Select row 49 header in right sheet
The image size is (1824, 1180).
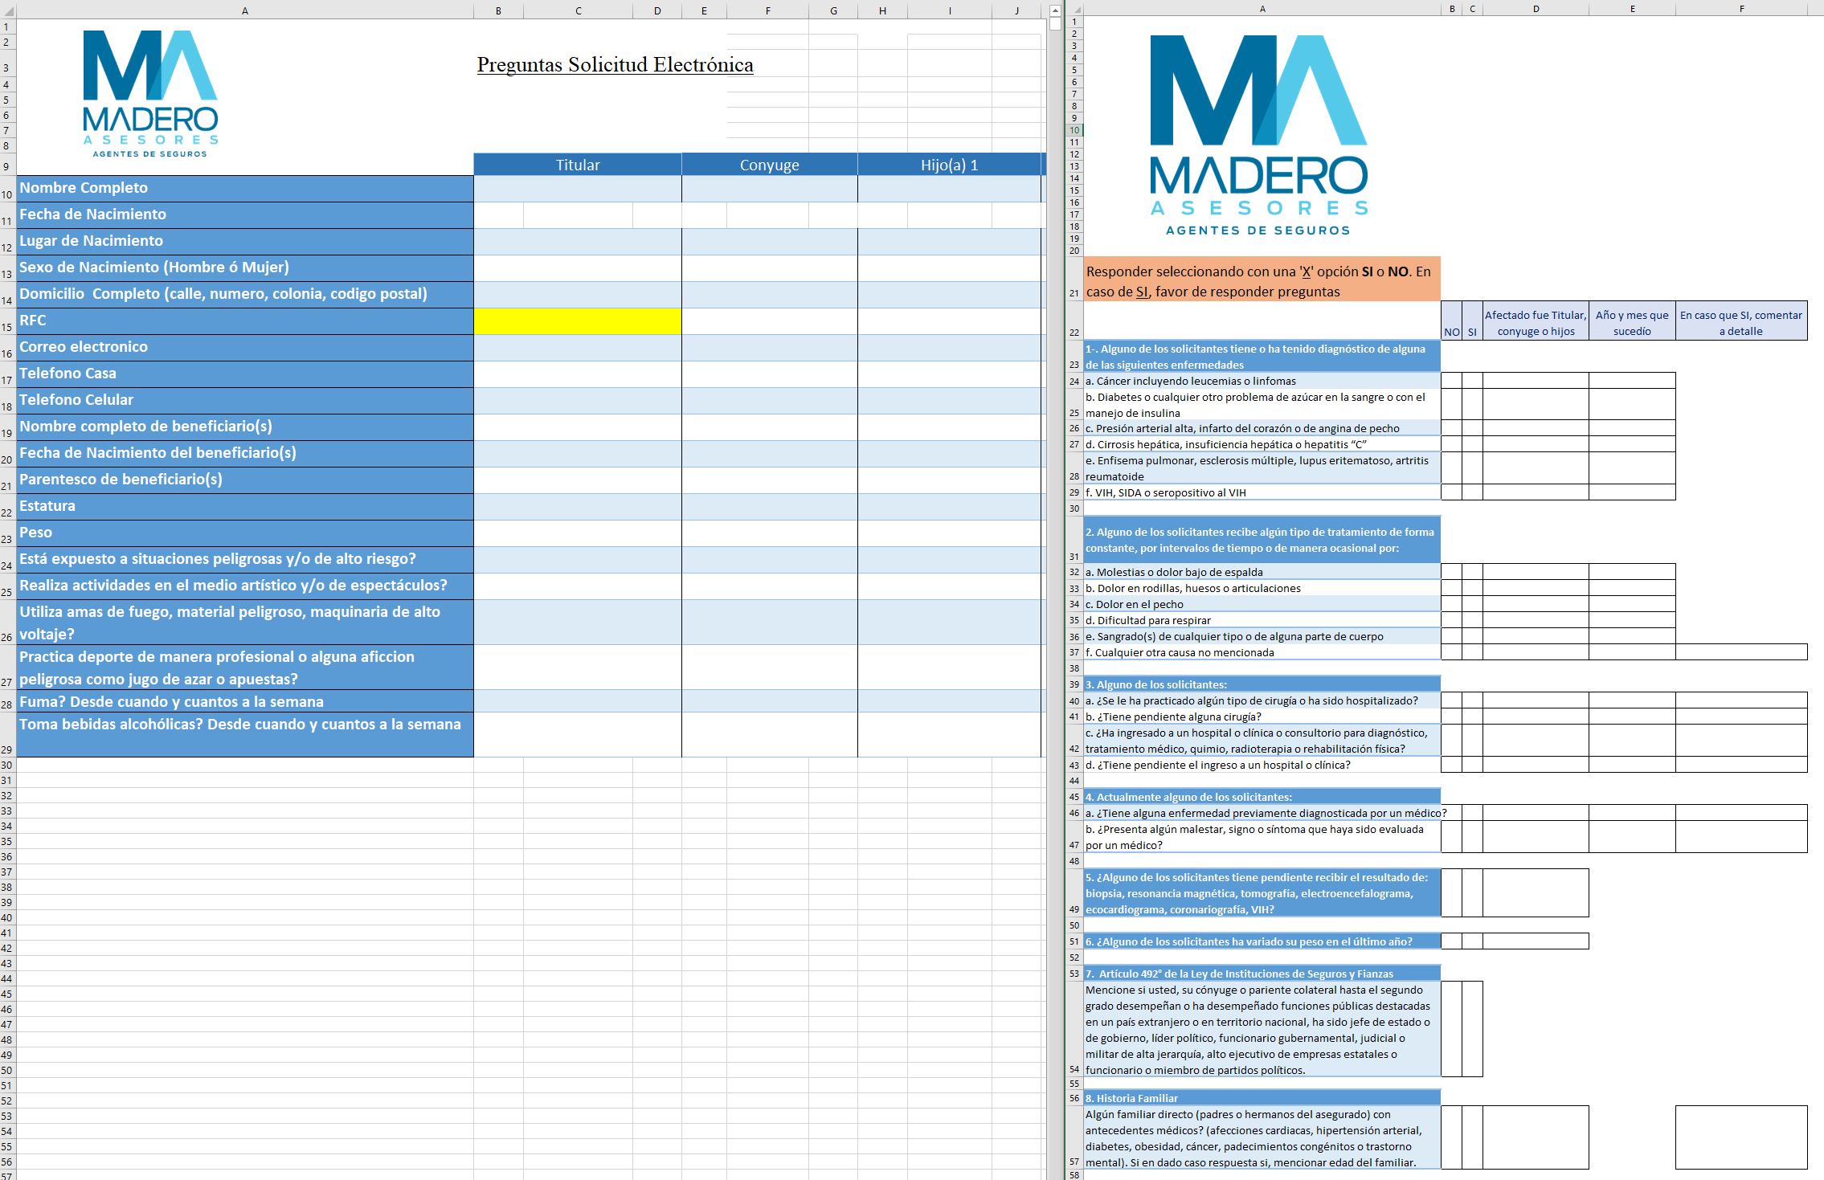pyautogui.click(x=1074, y=893)
